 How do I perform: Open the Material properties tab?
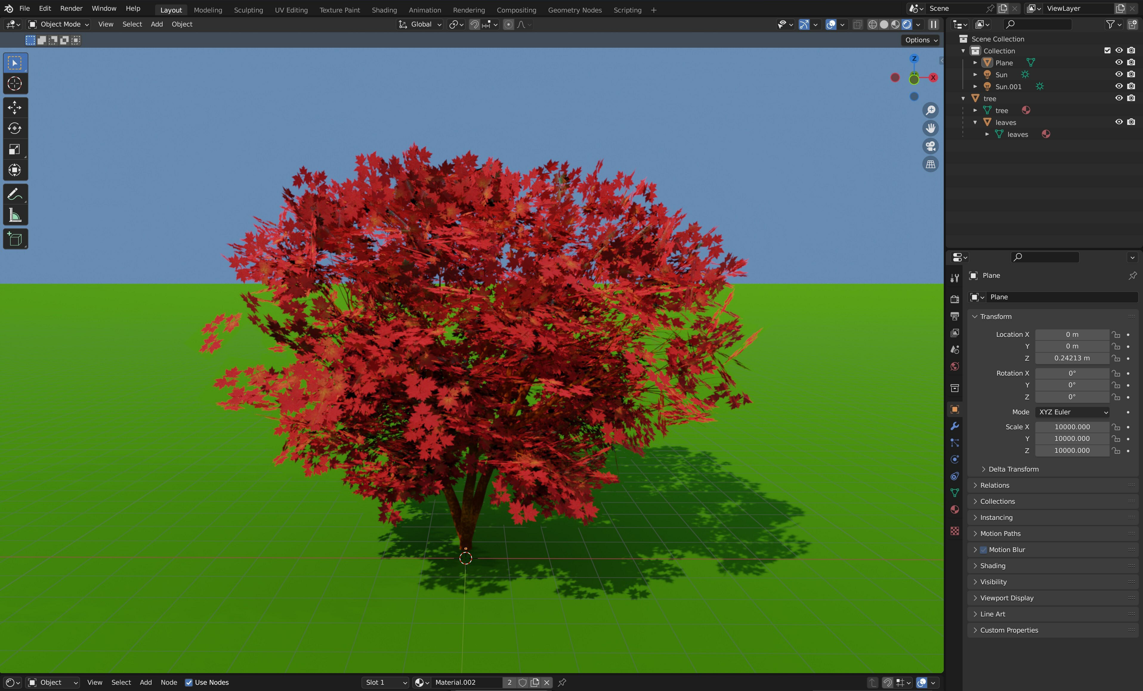955,510
